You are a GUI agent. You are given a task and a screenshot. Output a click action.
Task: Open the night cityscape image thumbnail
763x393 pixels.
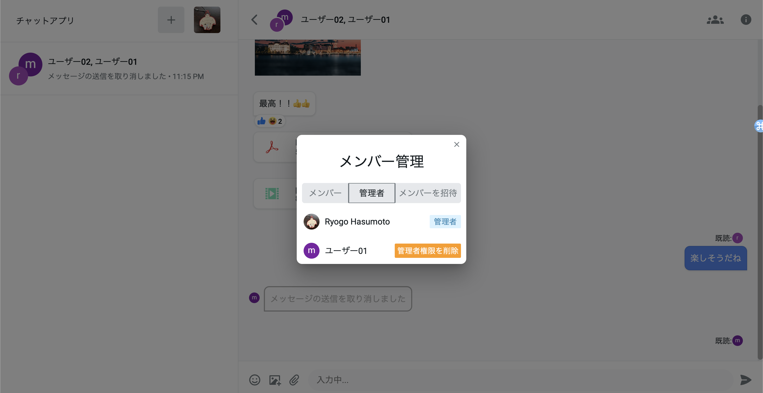(x=307, y=58)
